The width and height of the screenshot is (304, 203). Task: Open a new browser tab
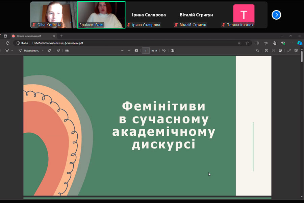(x=61, y=36)
